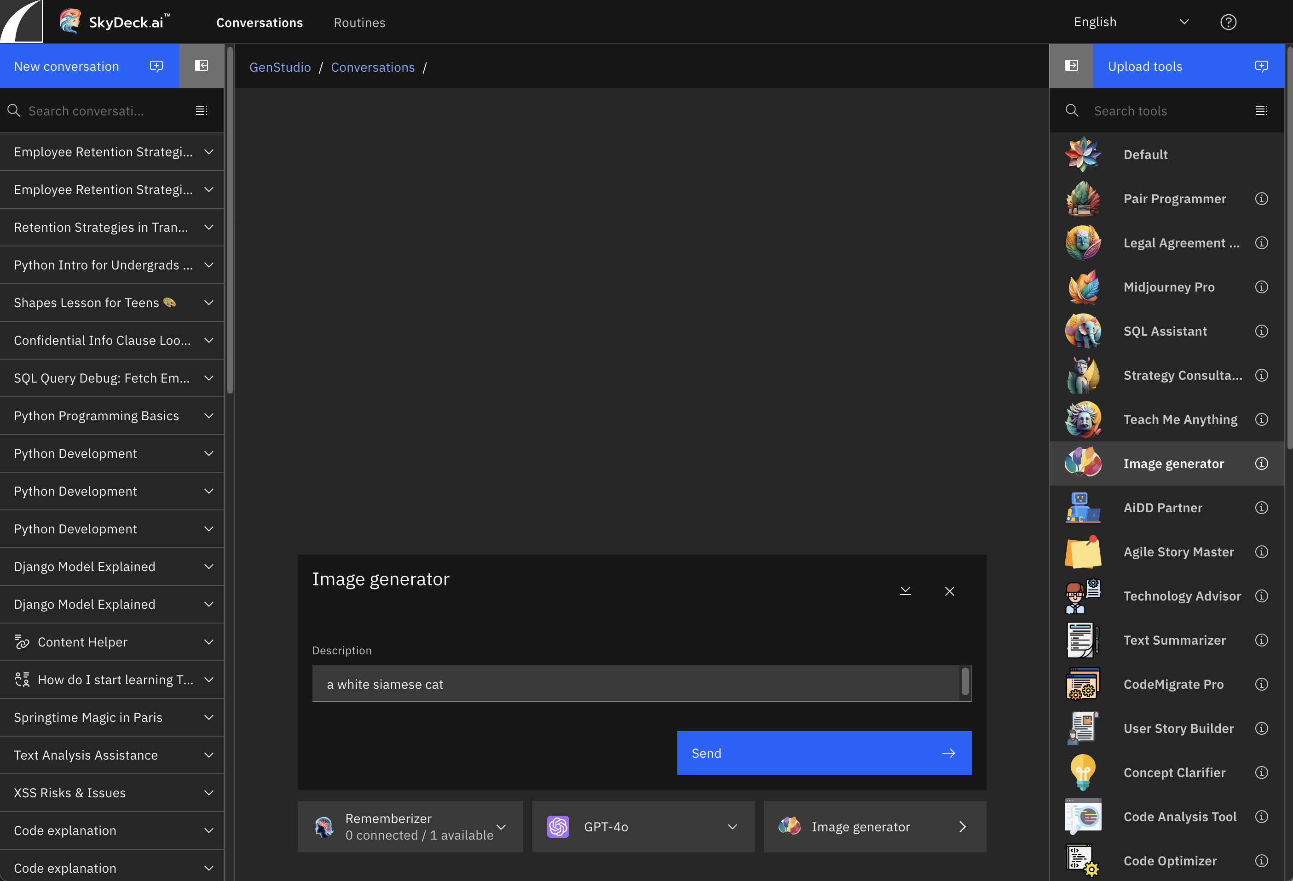Open the Conversations breadcrumb link
The image size is (1293, 881).
click(x=373, y=67)
